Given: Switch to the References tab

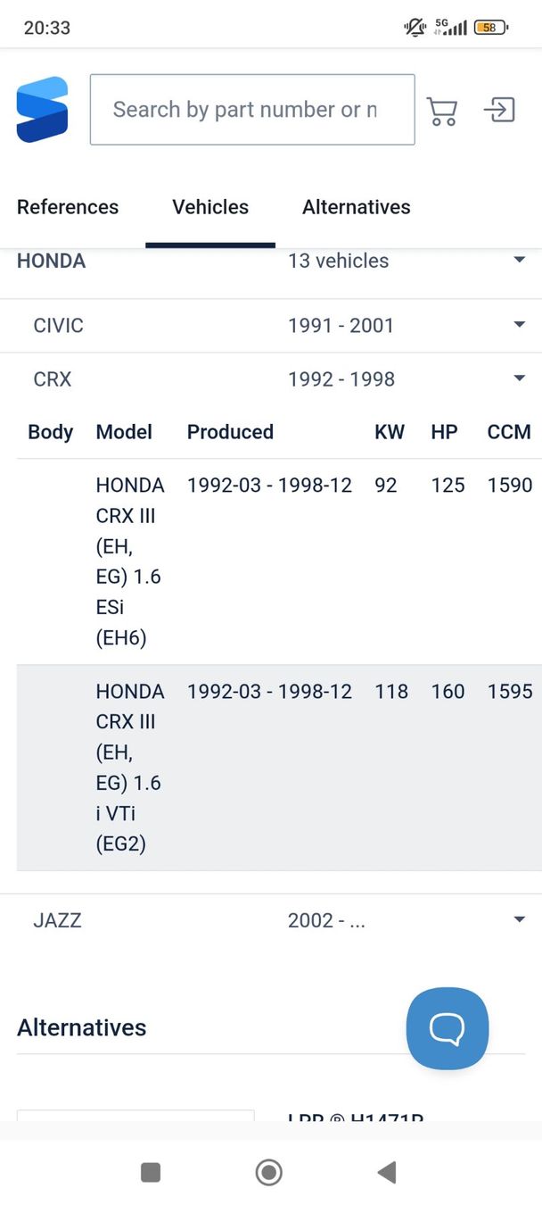Looking at the screenshot, I should pos(68,207).
